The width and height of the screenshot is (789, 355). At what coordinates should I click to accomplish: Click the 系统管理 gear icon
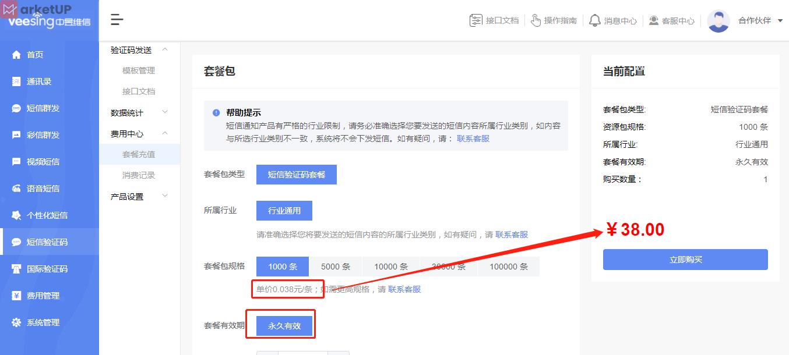[x=16, y=322]
